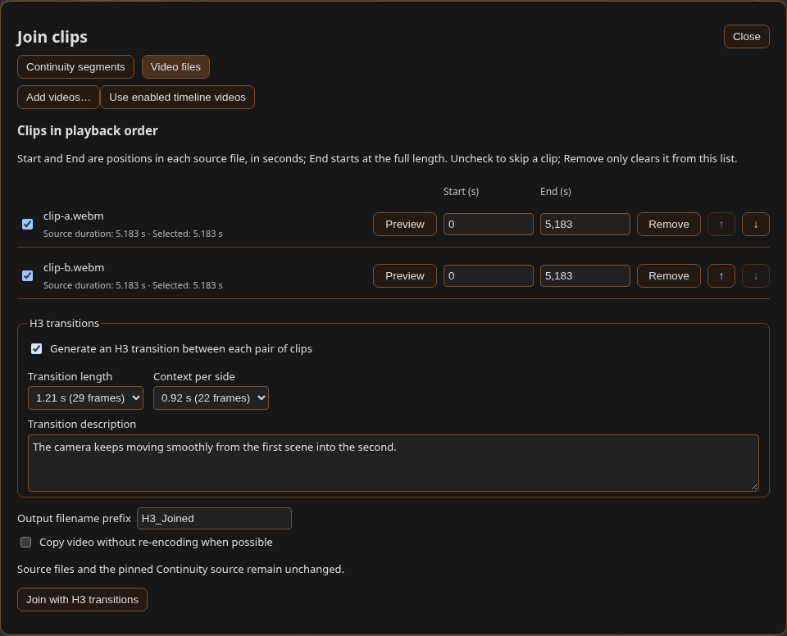This screenshot has width=787, height=636.
Task: Open the Context per side dropdown
Action: 211,398
